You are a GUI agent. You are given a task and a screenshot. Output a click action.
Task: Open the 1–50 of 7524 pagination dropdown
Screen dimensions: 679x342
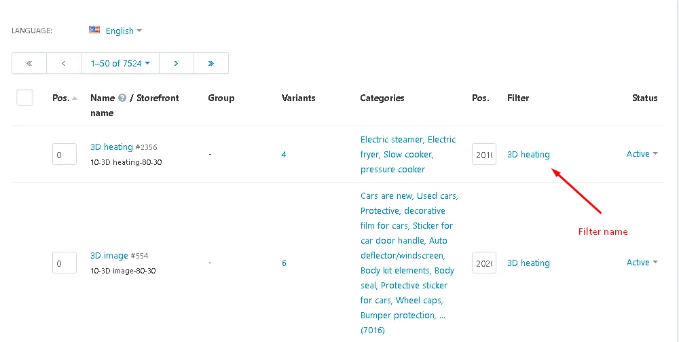120,63
